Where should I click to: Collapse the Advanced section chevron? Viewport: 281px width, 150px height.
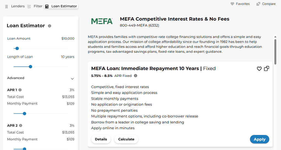click(72, 79)
